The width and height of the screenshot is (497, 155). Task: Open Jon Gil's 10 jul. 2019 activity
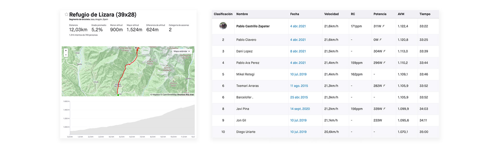(298, 120)
